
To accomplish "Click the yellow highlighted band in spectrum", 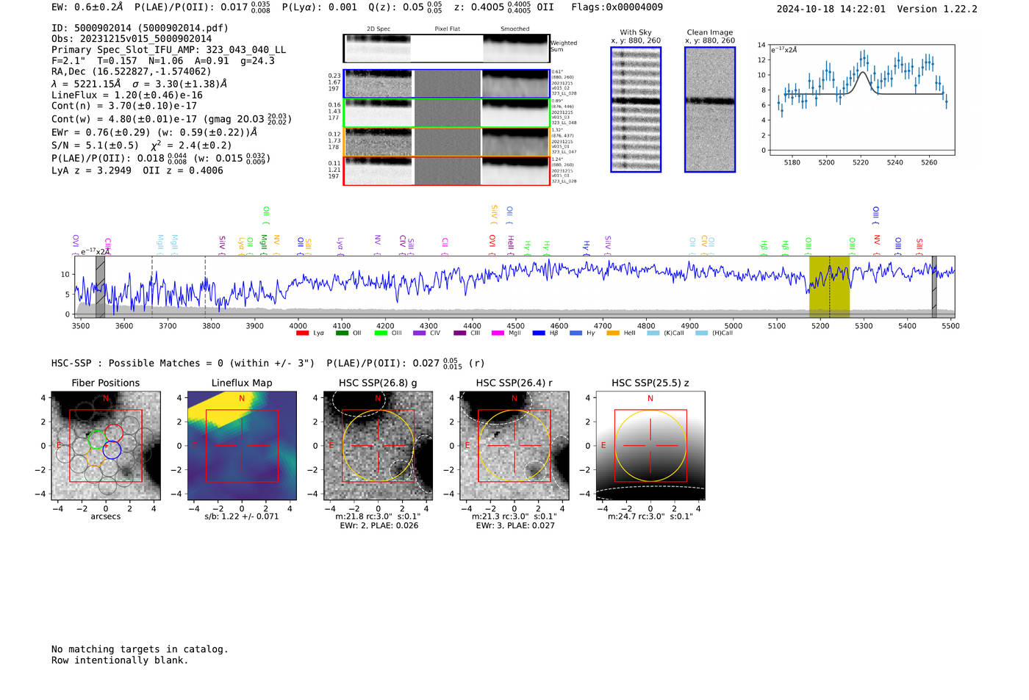I will 829,286.
